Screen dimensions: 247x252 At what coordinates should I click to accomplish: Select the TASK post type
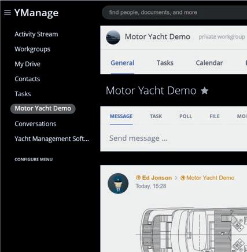(x=156, y=116)
